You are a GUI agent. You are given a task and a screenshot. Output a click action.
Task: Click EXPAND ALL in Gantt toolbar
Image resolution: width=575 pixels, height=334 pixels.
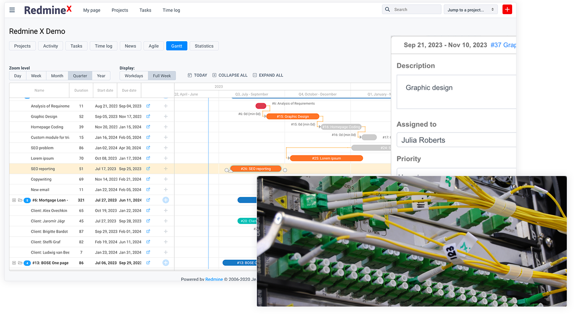point(268,75)
